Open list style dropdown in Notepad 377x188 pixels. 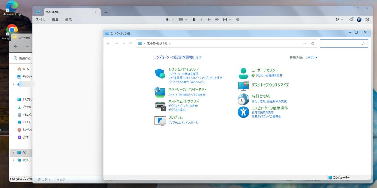(183, 20)
